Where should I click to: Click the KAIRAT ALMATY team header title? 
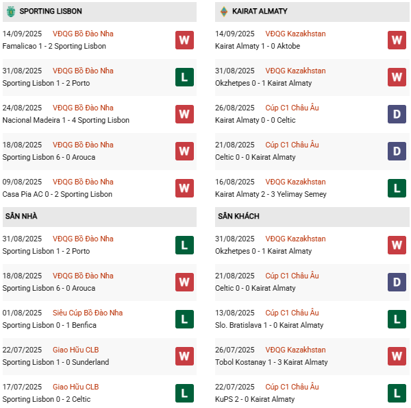tap(260, 11)
